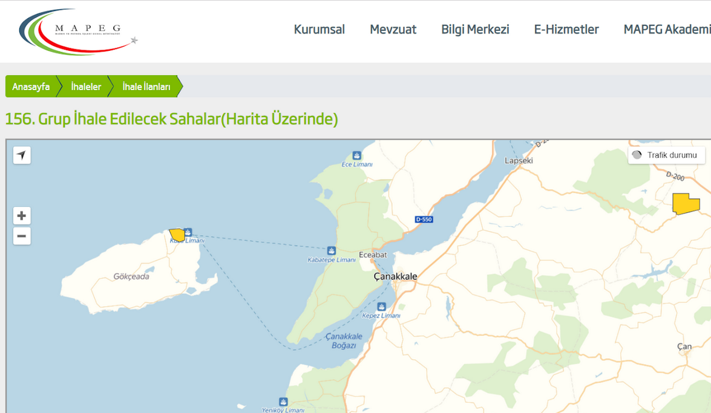The image size is (711, 413).
Task: Go to Anasayfa breadcrumb
Action: pyautogui.click(x=31, y=86)
